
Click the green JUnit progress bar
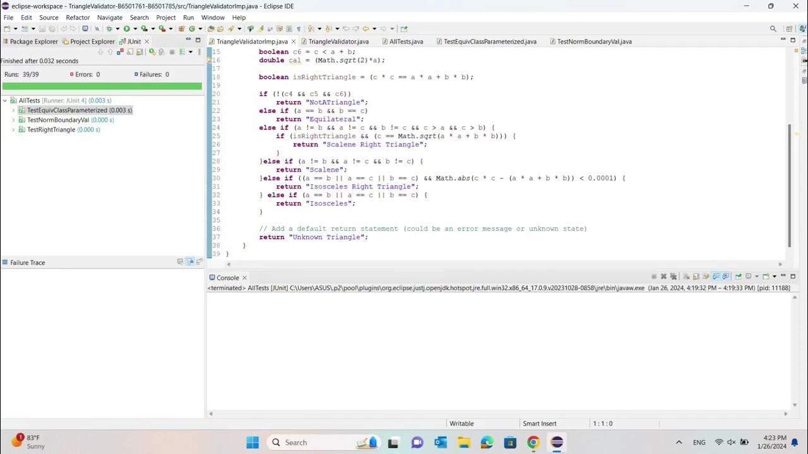(102, 86)
